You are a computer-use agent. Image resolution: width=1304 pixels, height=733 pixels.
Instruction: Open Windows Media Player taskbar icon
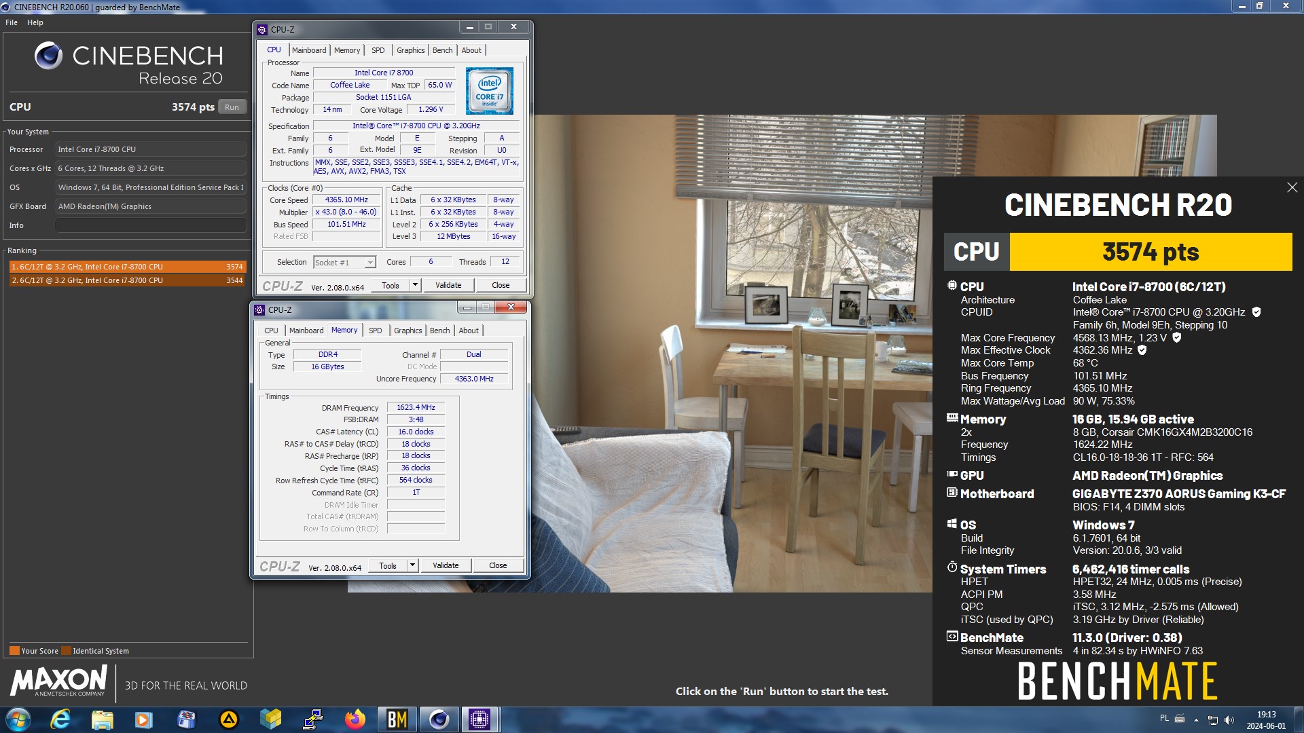(x=144, y=719)
